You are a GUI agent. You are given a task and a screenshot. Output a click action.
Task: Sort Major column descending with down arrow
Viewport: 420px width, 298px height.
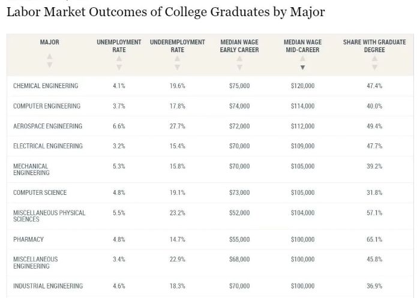pos(50,65)
